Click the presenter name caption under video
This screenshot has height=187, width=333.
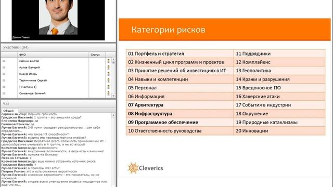[x=21, y=37]
